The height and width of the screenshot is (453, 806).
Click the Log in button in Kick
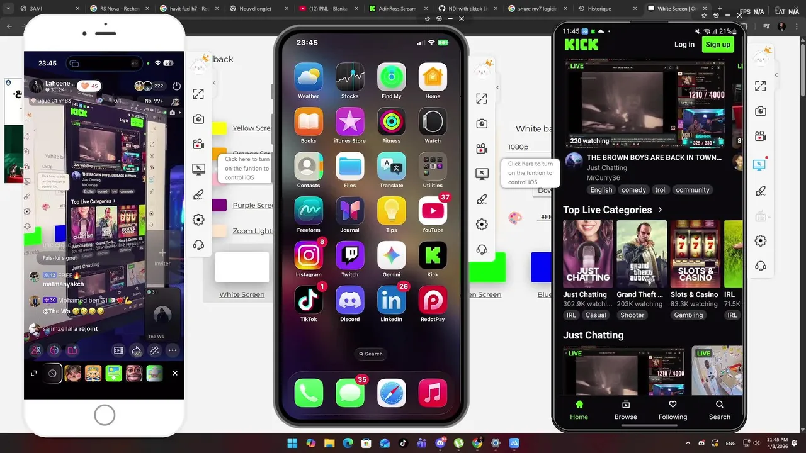684,44
